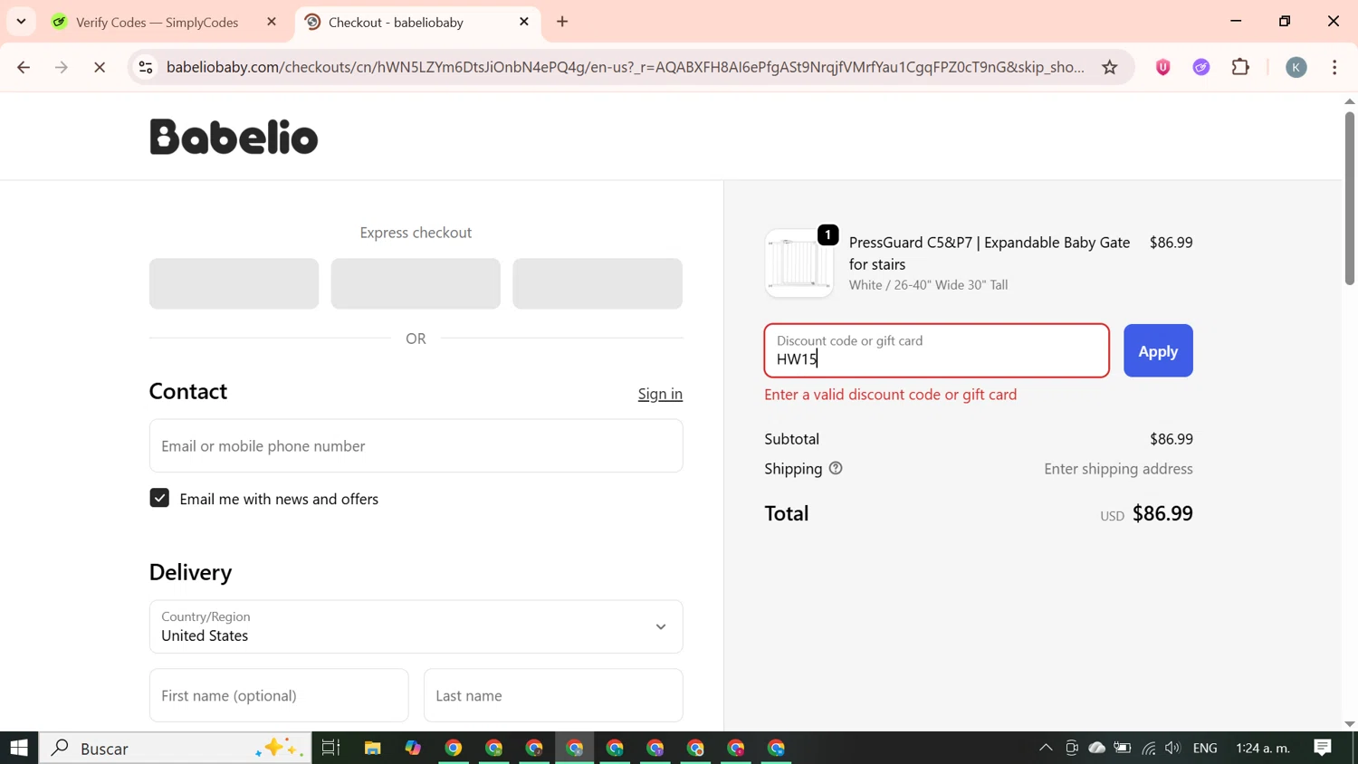Open the Copilot taskbar icon
Screen dimensions: 1358x764
(413, 748)
